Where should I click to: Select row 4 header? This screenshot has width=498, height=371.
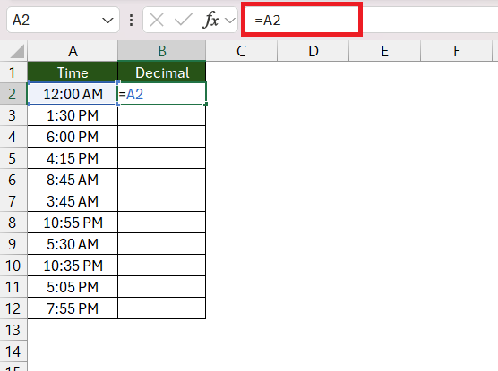(13, 137)
